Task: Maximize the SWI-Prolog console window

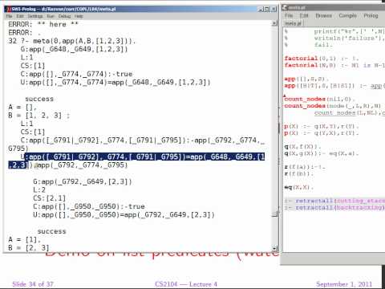Action: click(267, 9)
